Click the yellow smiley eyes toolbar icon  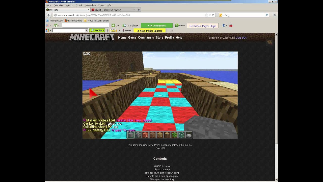tap(113, 30)
